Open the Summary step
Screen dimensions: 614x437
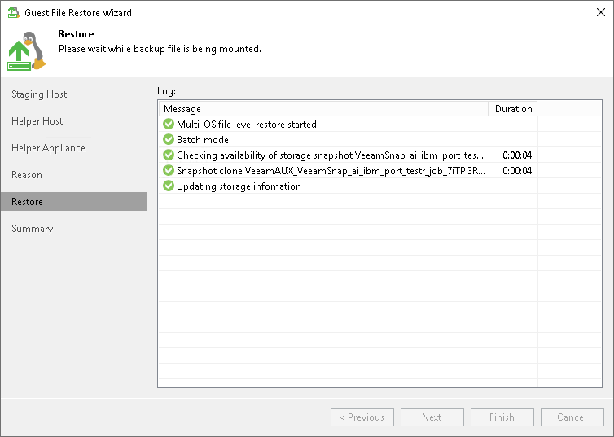point(33,229)
